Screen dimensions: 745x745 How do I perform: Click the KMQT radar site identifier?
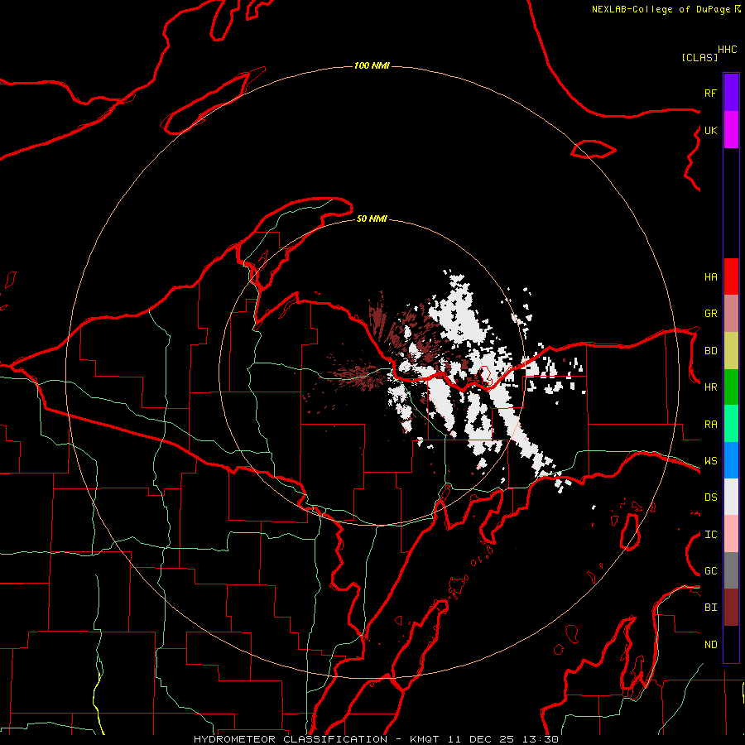coord(425,739)
